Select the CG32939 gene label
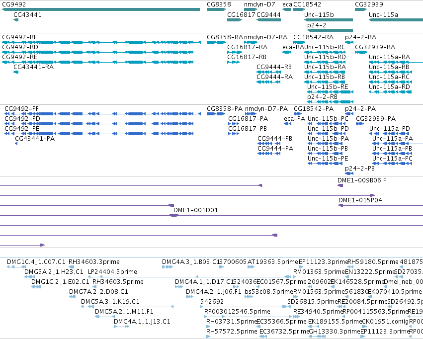The height and width of the screenshot is (339, 423). (x=369, y=4)
